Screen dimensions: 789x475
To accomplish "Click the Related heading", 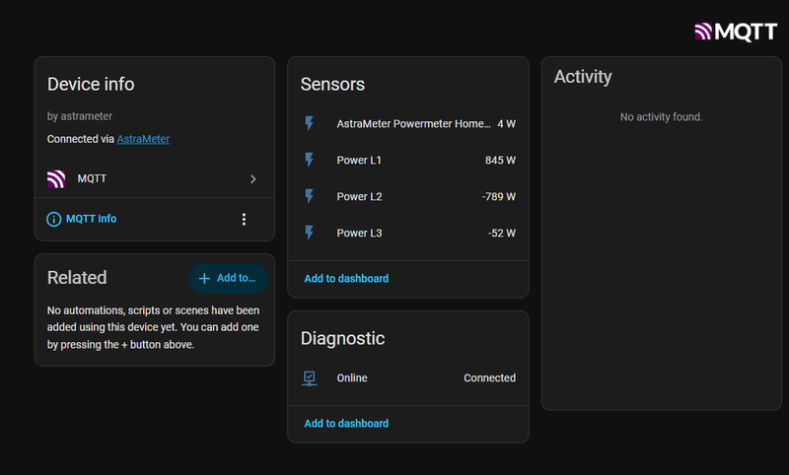I will [x=77, y=278].
